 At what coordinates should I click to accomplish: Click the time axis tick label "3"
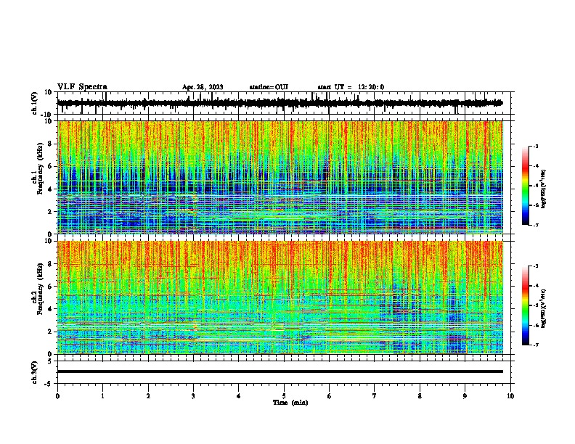click(x=193, y=396)
